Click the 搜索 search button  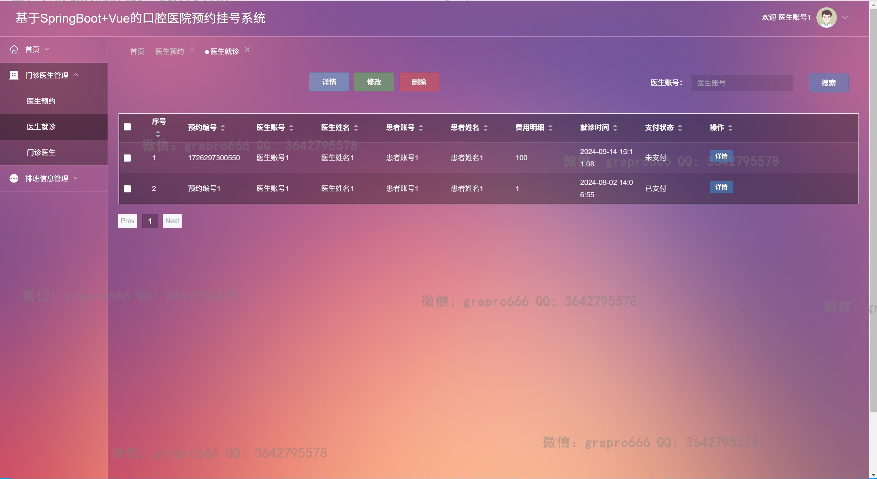coord(828,83)
